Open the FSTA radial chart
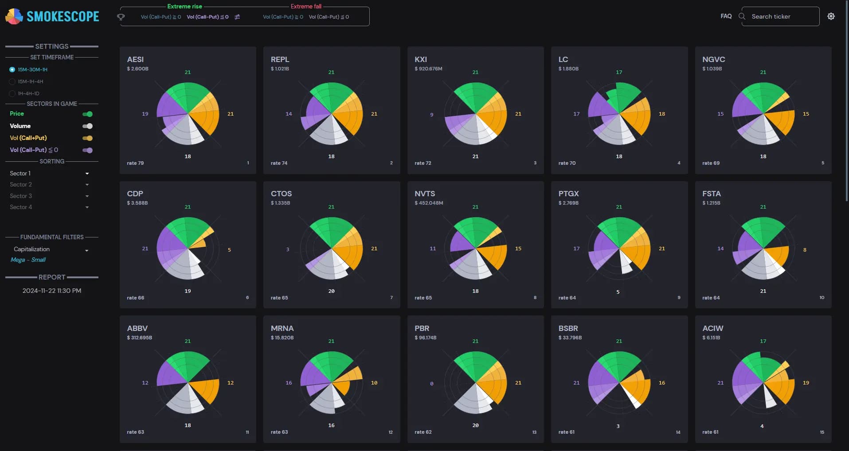The width and height of the screenshot is (849, 451). pyautogui.click(x=763, y=249)
